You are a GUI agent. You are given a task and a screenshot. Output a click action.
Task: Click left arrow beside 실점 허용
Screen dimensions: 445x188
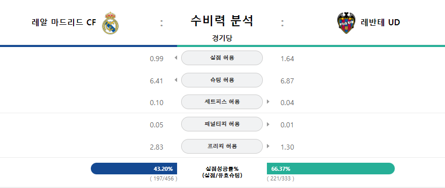[176, 58]
